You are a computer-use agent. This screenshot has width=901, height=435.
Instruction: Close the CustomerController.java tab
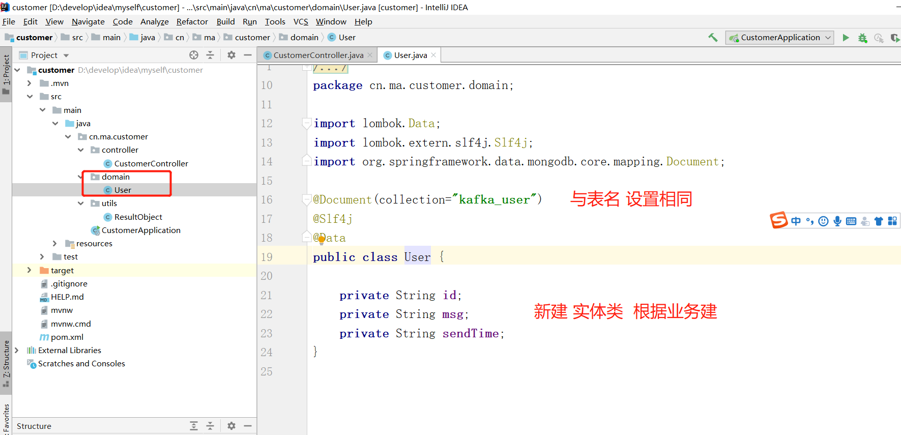(370, 55)
